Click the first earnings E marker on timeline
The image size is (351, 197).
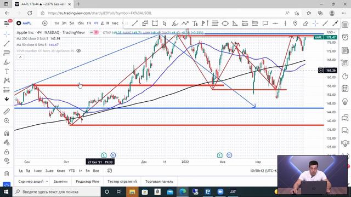104,155
